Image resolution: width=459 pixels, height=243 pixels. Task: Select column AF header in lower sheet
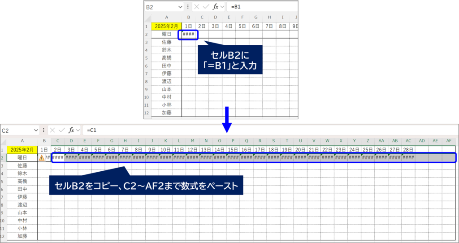(x=449, y=141)
